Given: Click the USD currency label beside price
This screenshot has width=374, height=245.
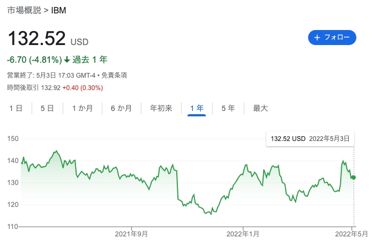Looking at the screenshot, I should [x=79, y=42].
